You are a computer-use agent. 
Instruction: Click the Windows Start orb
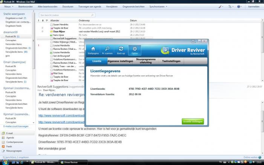coord(5,162)
